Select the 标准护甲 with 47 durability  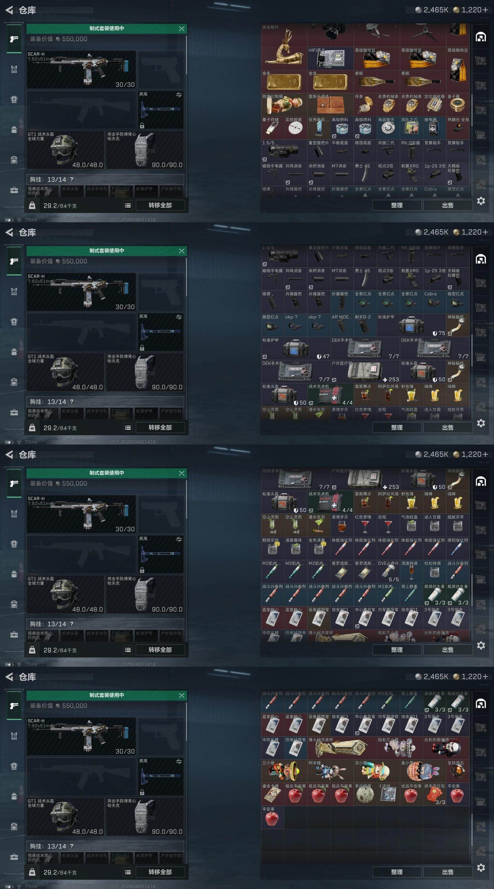[295, 348]
